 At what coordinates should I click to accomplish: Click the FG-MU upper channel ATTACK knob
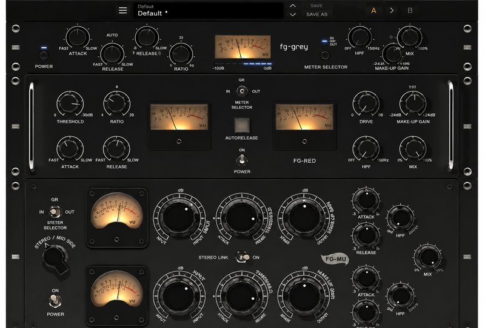click(366, 200)
